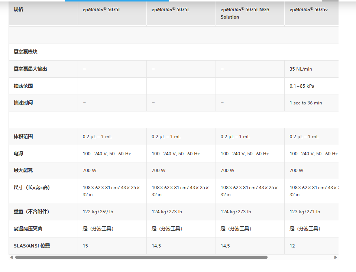The image size is (356, 272).
Task: Click the 尺寸 value for 5075t NGS Solution
Action: click(x=249, y=191)
